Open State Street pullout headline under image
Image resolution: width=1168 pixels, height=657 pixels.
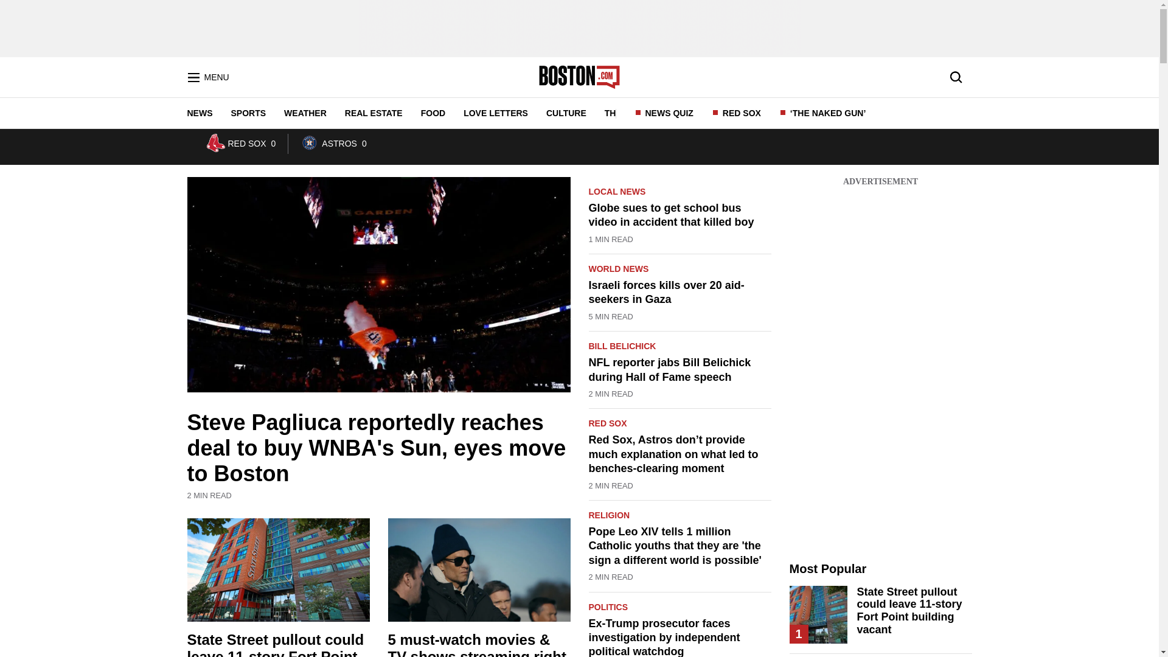(276, 645)
